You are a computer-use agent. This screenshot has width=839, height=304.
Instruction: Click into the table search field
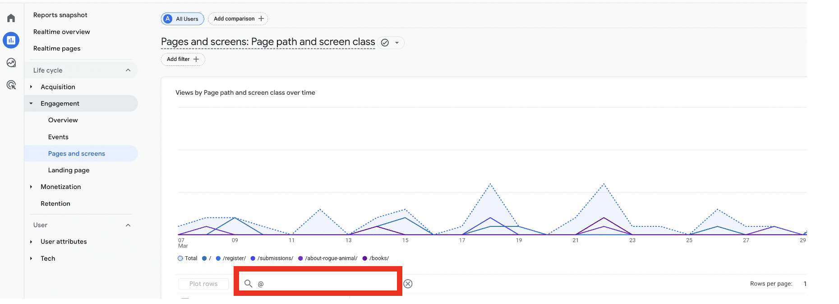(318, 283)
